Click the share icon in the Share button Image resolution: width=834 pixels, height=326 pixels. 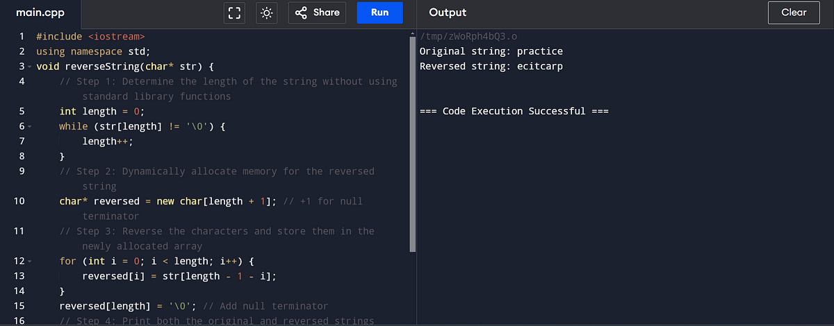[301, 12]
